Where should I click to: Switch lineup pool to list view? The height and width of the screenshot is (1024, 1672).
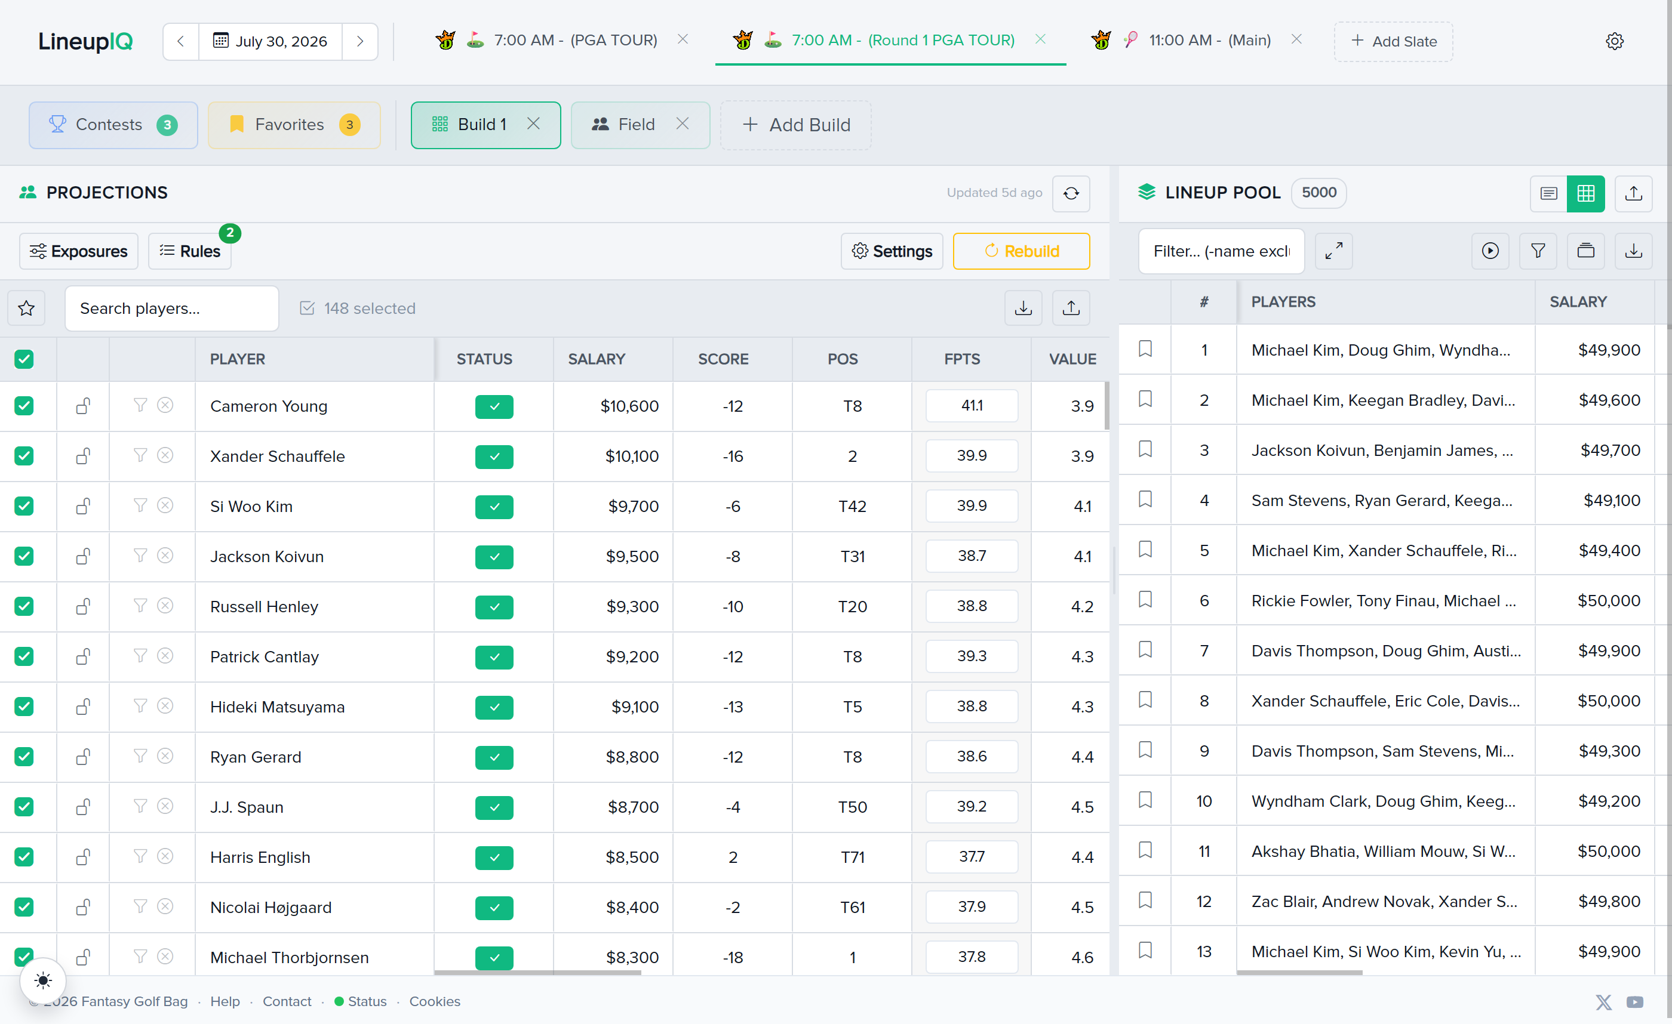[1548, 193]
